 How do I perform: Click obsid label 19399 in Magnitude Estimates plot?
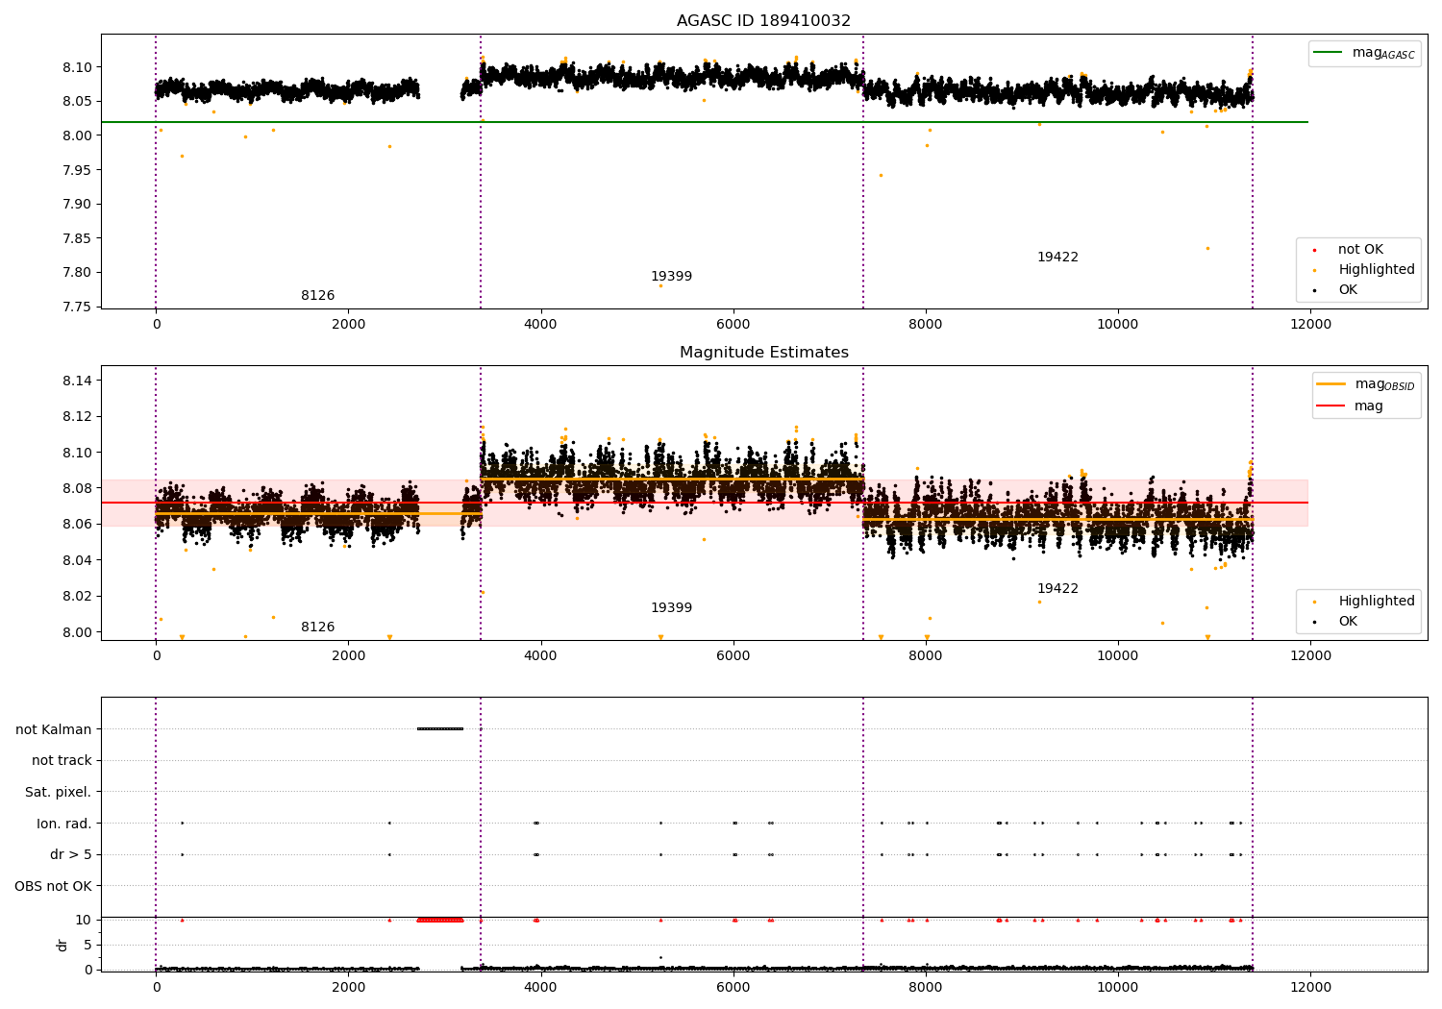[x=671, y=608]
